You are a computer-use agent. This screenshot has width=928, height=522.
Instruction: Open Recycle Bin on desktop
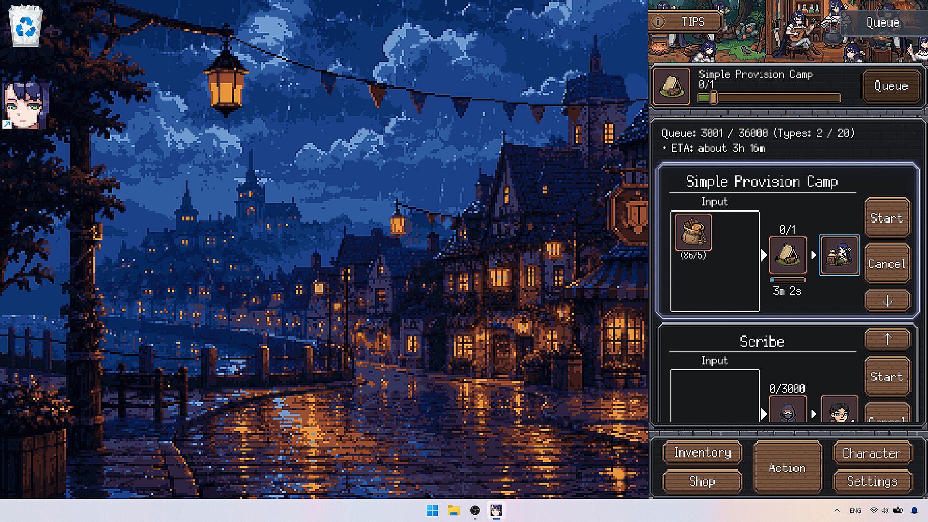pyautogui.click(x=26, y=26)
